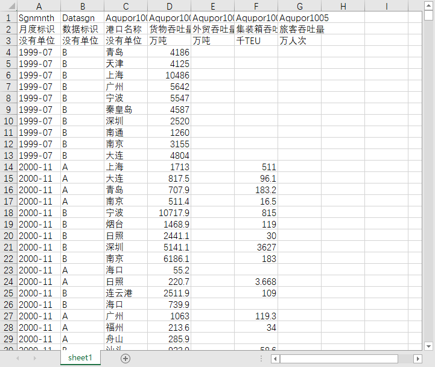The height and width of the screenshot is (367, 435).
Task: Click the horizontal scrollbar thumb
Action: click(339, 359)
